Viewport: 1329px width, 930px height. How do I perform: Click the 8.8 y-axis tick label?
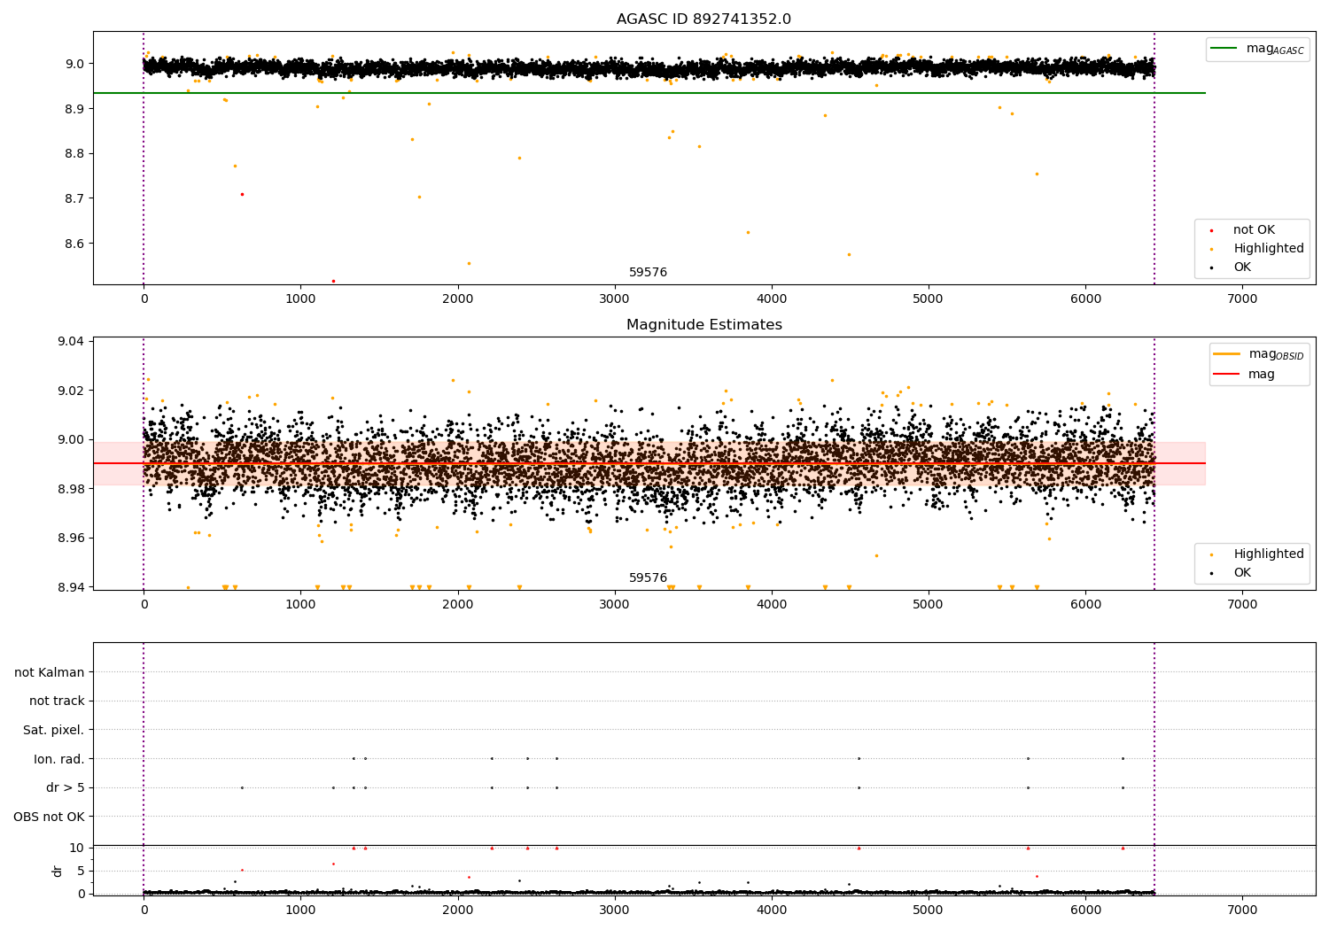pos(74,153)
